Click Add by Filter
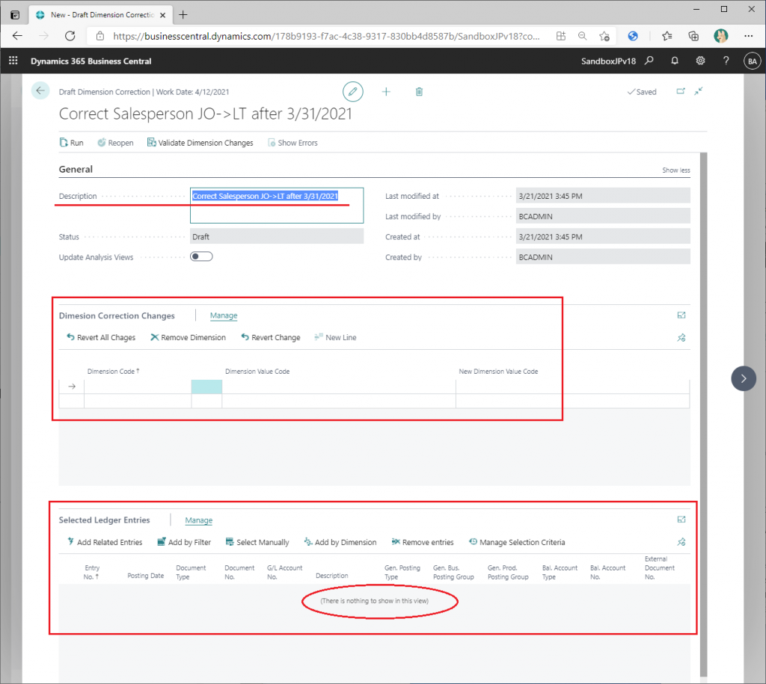The width and height of the screenshot is (766, 684). [184, 542]
